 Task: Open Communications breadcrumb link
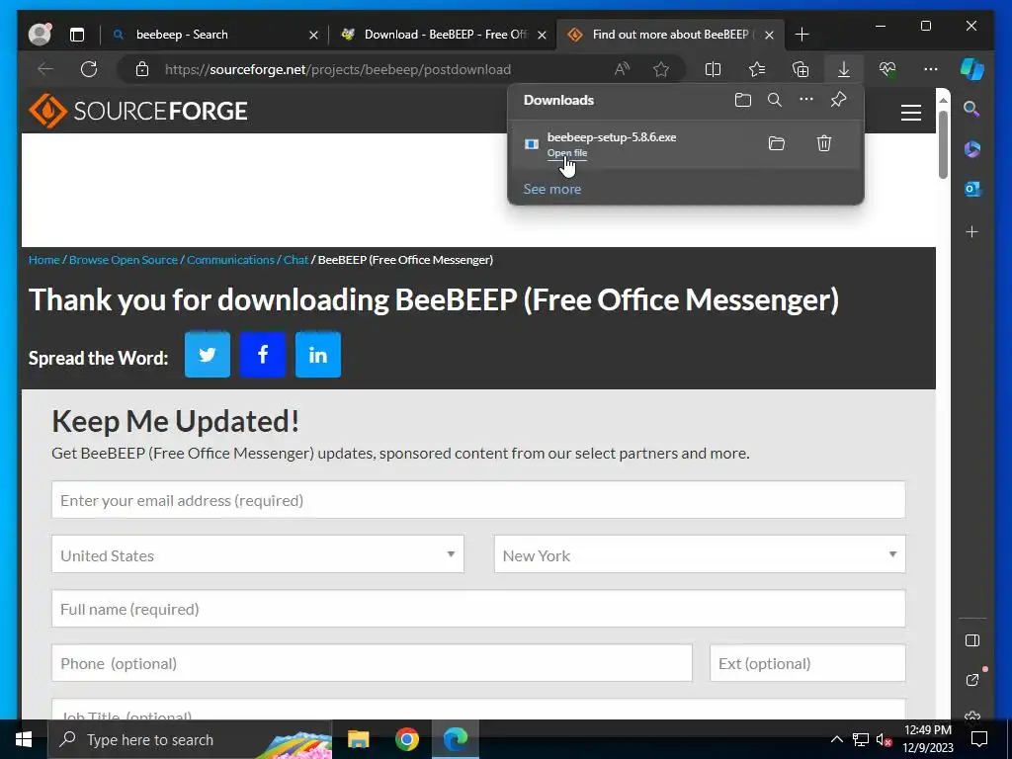[x=230, y=260]
